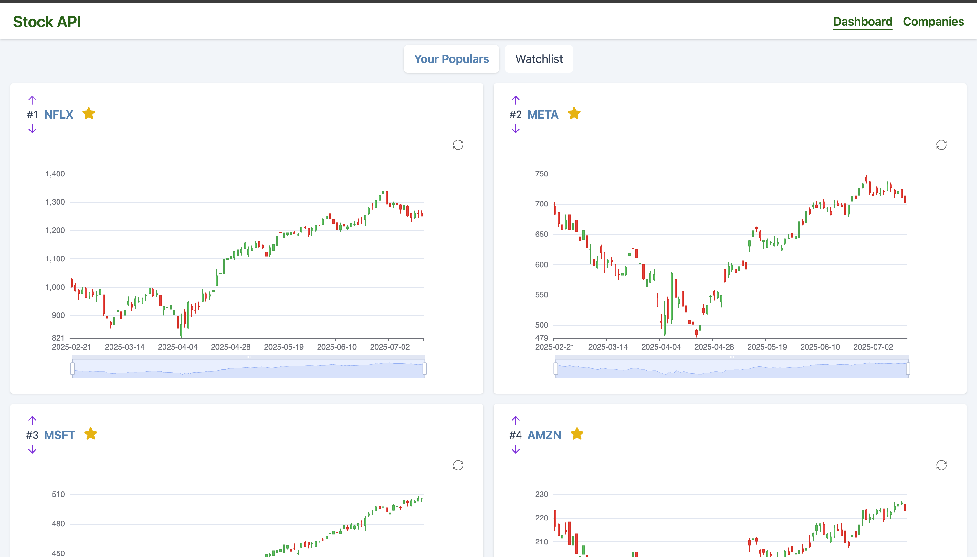
Task: Click the Stock API logo
Action: tap(47, 22)
